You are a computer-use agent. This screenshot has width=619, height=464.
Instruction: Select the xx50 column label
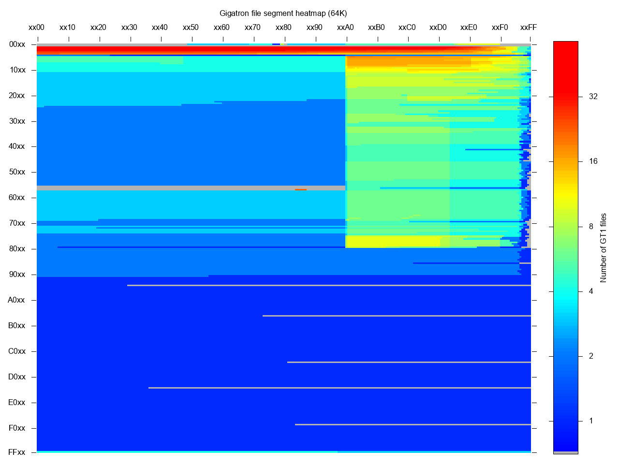191,28
